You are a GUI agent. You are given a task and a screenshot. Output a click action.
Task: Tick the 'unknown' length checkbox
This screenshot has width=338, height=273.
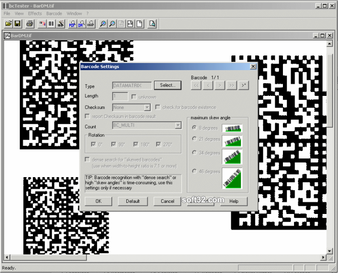click(x=134, y=97)
